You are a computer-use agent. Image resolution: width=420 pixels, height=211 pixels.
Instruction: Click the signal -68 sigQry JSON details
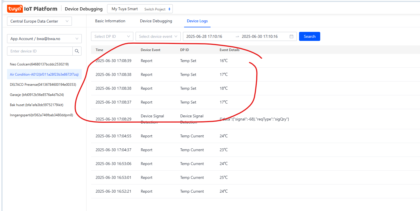pos(255,119)
